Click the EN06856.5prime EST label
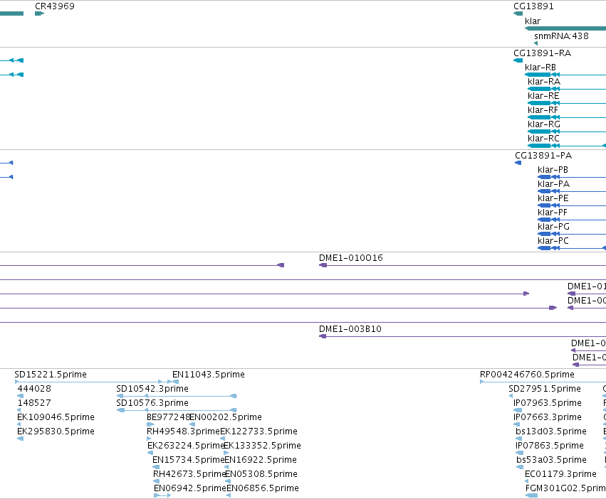 point(263,488)
